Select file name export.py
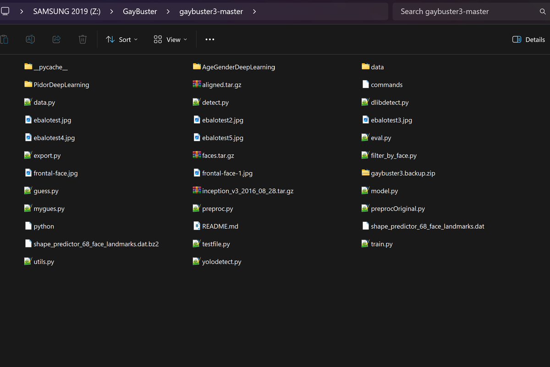The width and height of the screenshot is (550, 367). (x=47, y=156)
